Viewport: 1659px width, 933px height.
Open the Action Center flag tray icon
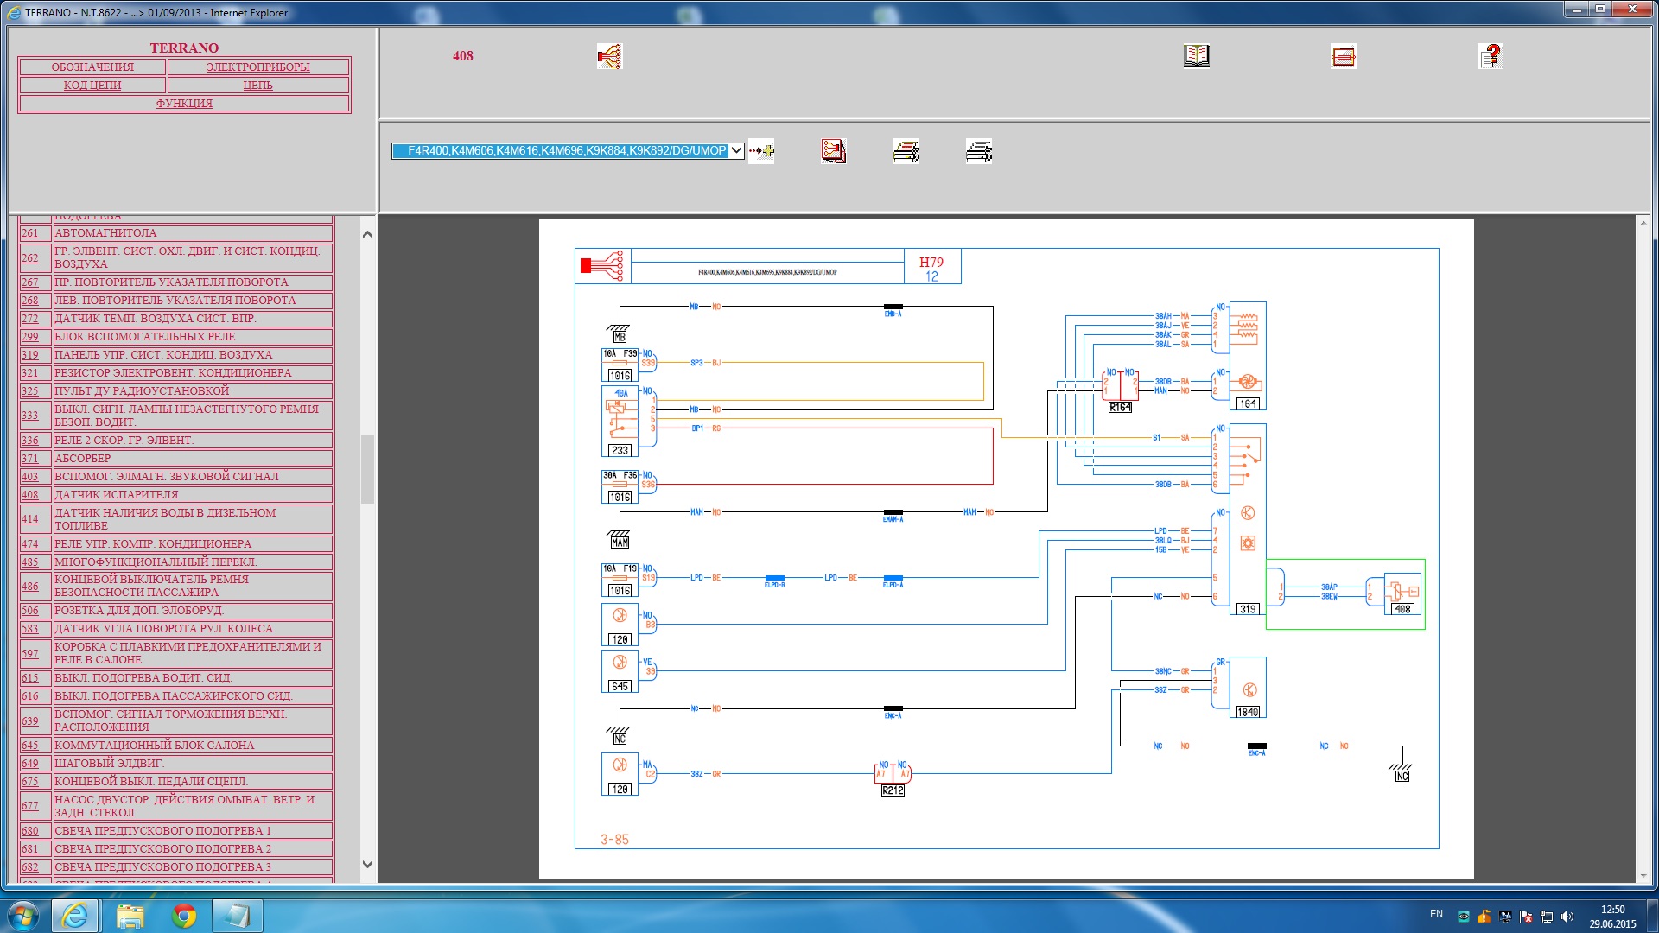[1526, 917]
